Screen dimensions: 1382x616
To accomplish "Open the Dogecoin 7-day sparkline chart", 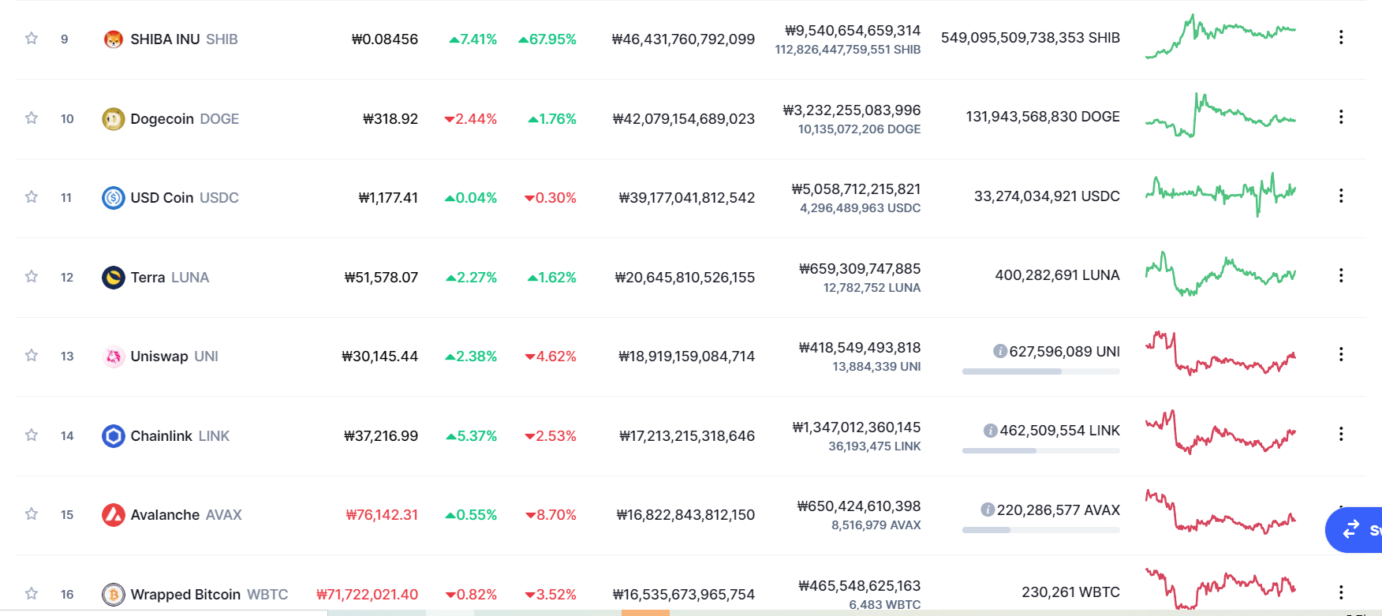I will click(x=1220, y=115).
